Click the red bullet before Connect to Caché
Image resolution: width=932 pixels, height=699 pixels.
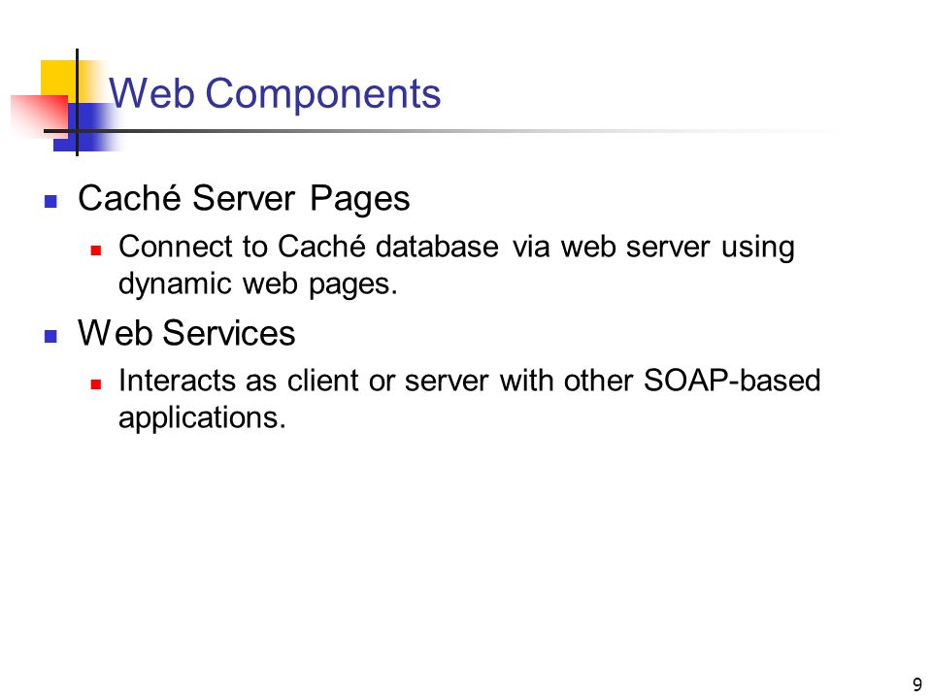pos(96,250)
